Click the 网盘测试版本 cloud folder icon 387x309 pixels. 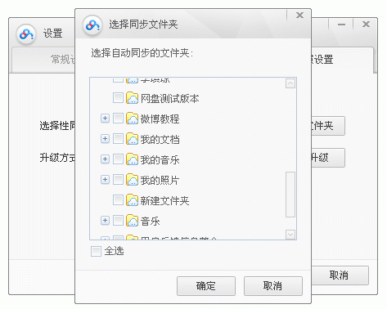(x=133, y=98)
